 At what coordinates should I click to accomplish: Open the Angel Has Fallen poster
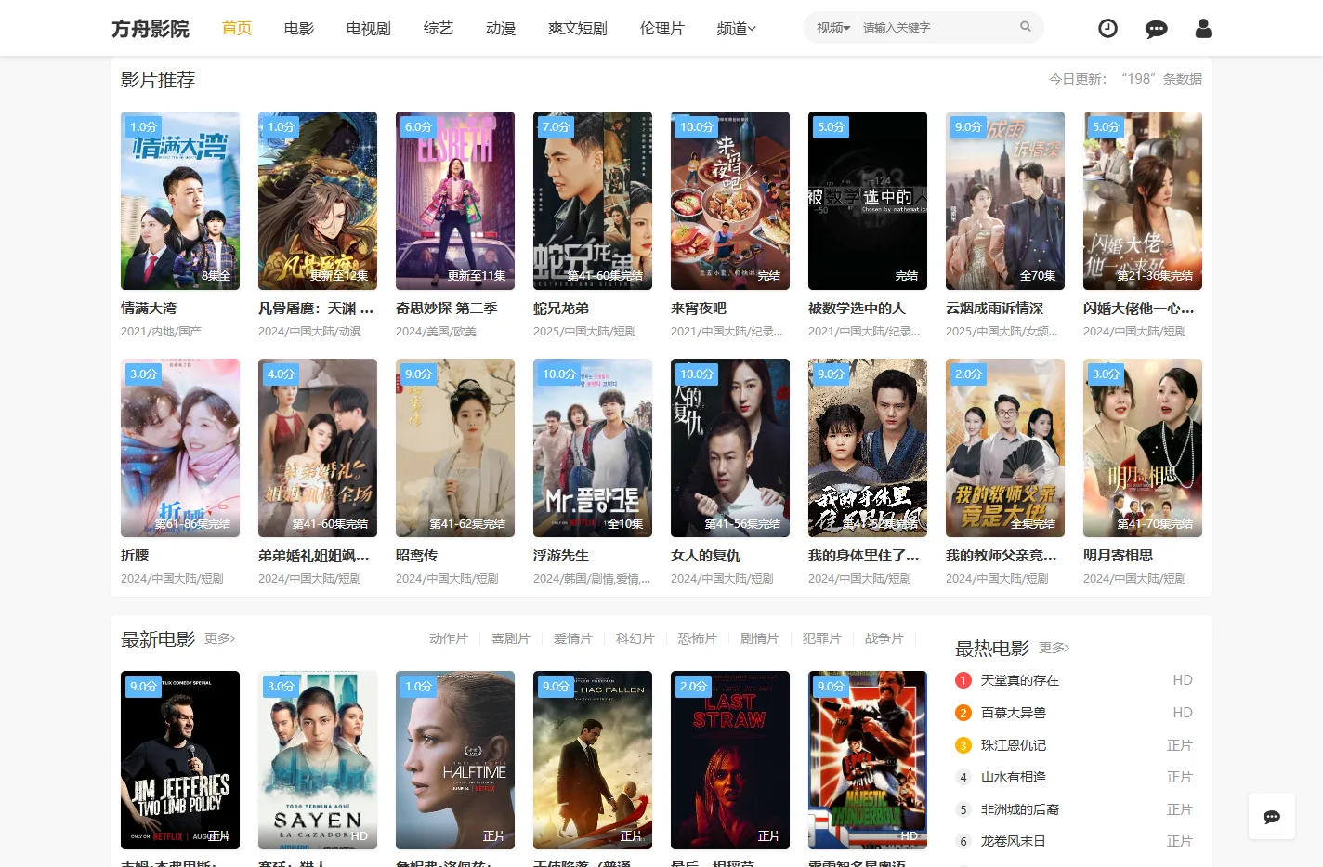click(x=593, y=760)
